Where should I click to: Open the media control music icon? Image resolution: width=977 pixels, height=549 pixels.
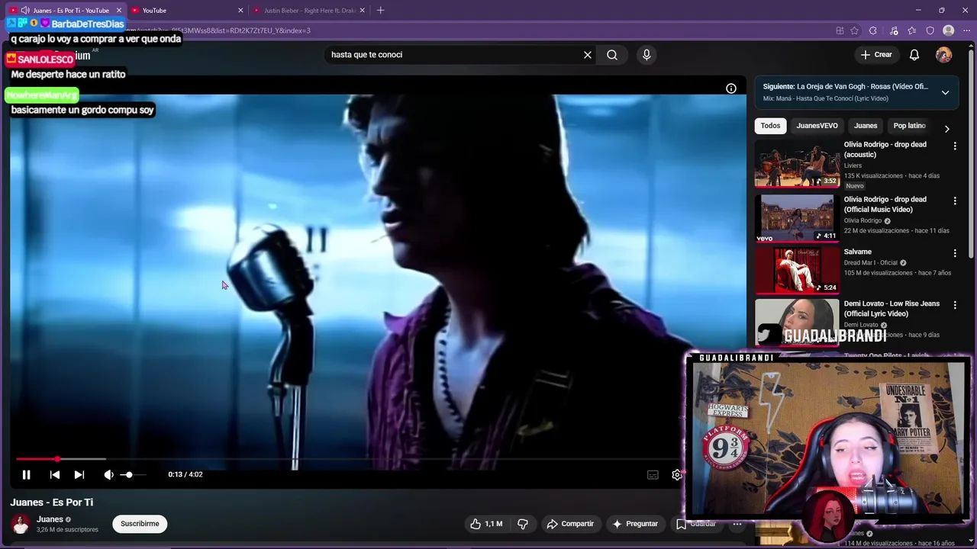click(x=894, y=30)
